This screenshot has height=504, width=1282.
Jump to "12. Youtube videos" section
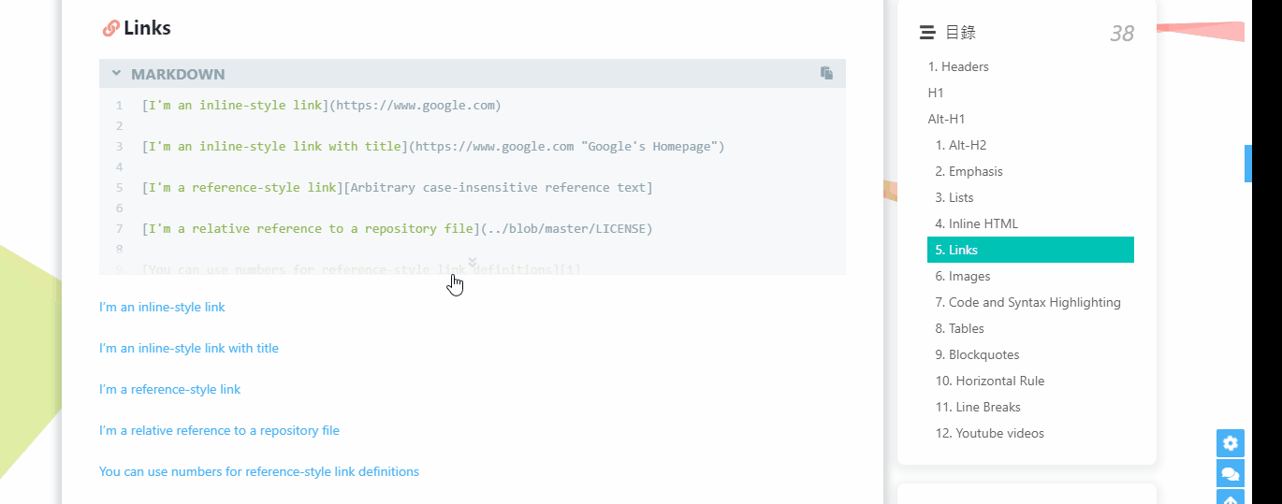[x=989, y=433]
